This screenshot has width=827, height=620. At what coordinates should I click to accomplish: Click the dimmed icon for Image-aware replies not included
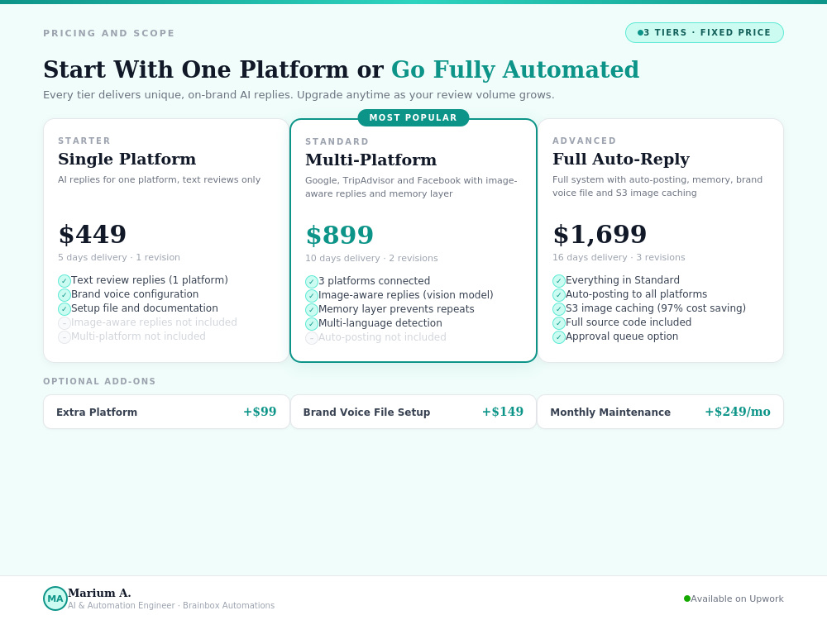click(65, 322)
